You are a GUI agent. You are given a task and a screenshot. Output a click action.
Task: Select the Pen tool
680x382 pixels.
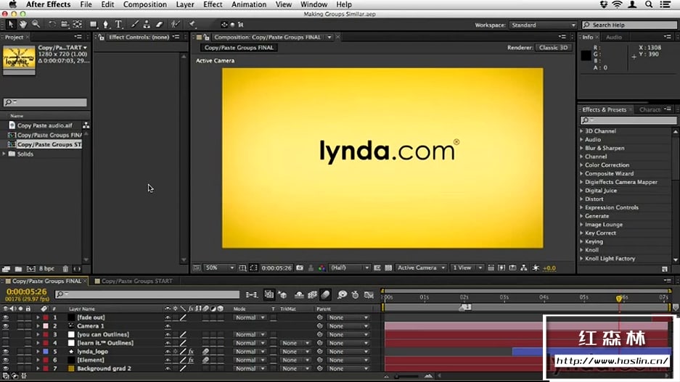click(106, 25)
